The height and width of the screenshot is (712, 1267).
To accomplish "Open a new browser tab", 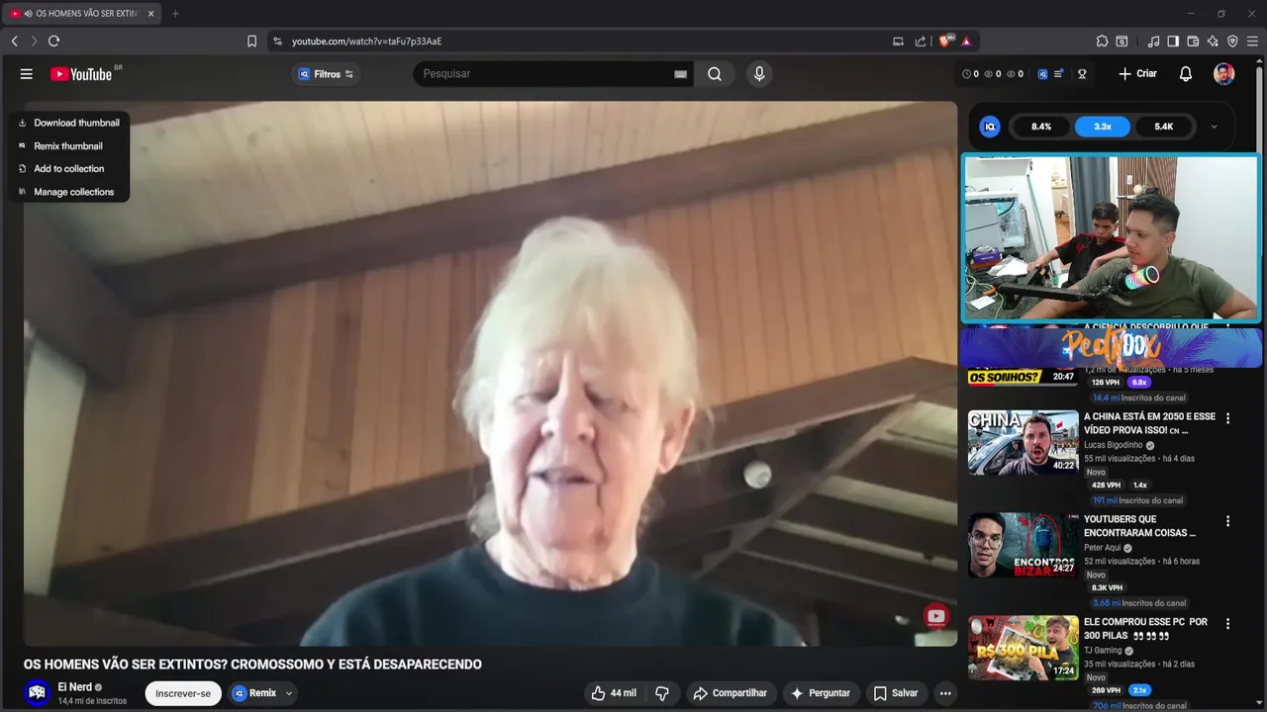I will click(x=175, y=14).
